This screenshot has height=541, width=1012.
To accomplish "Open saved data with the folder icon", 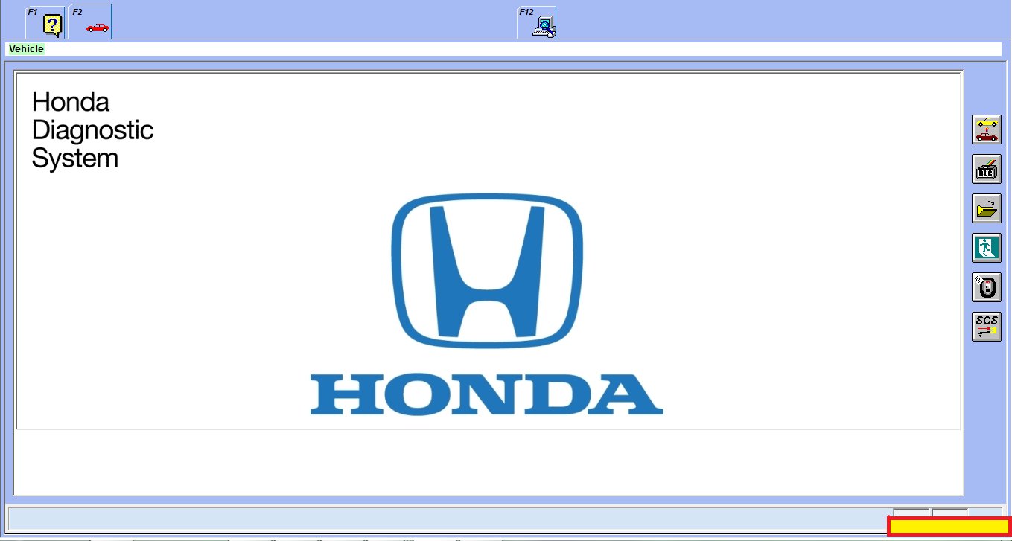I will (x=987, y=208).
